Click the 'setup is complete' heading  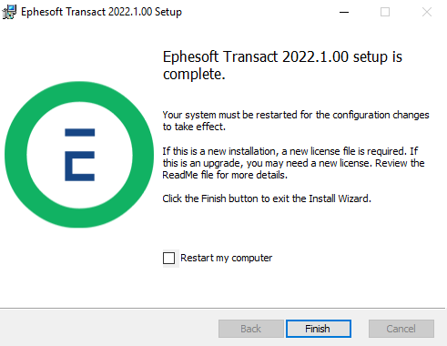click(282, 66)
